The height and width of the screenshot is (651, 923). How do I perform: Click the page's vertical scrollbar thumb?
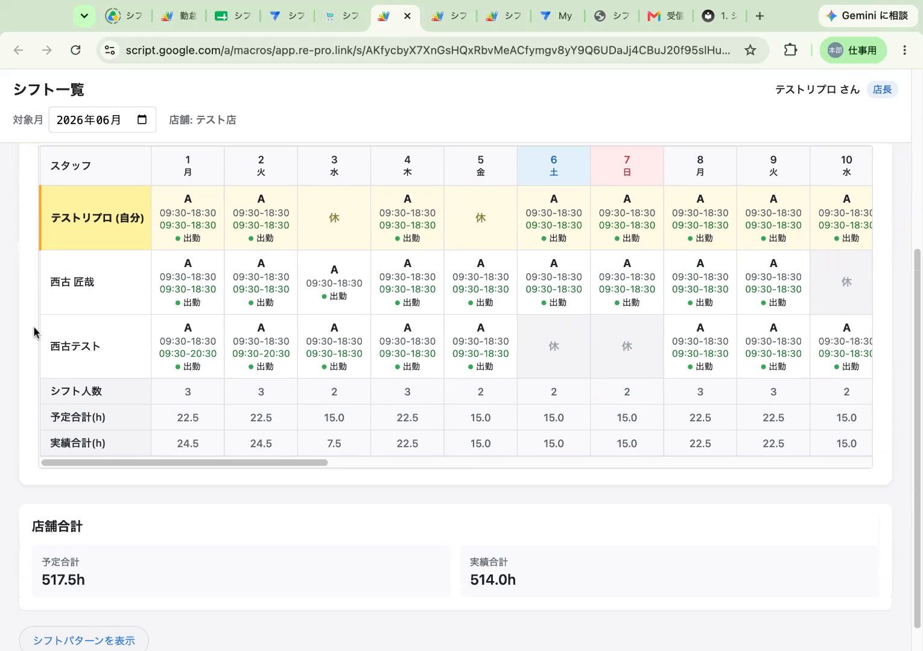tap(918, 438)
